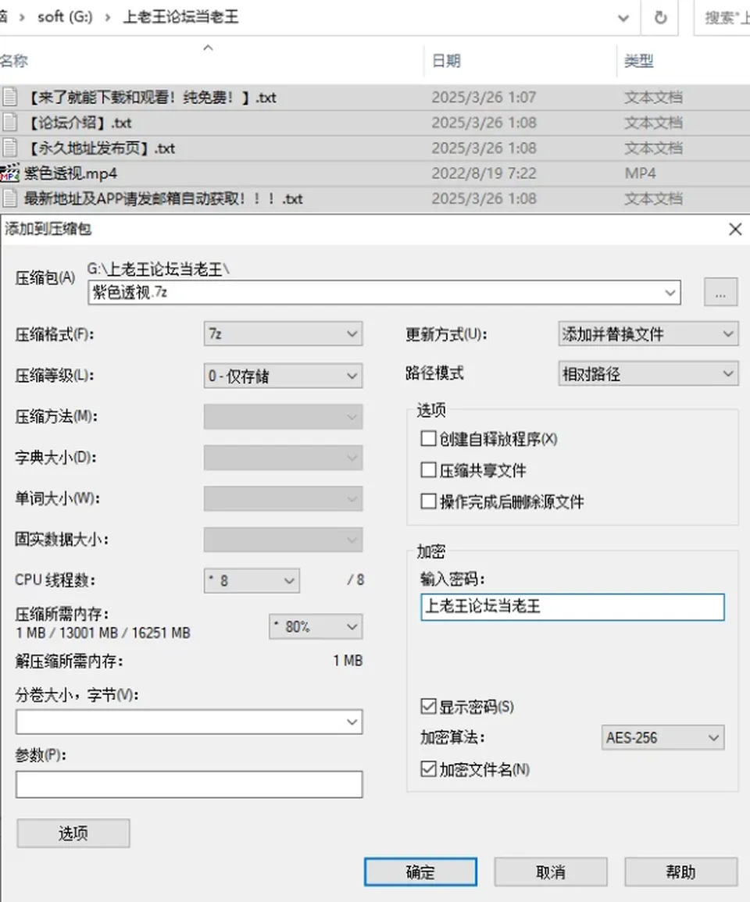Viewport: 750px width, 902px height.
Task: Enable 创建自释放程序 checkbox
Action: click(428, 439)
